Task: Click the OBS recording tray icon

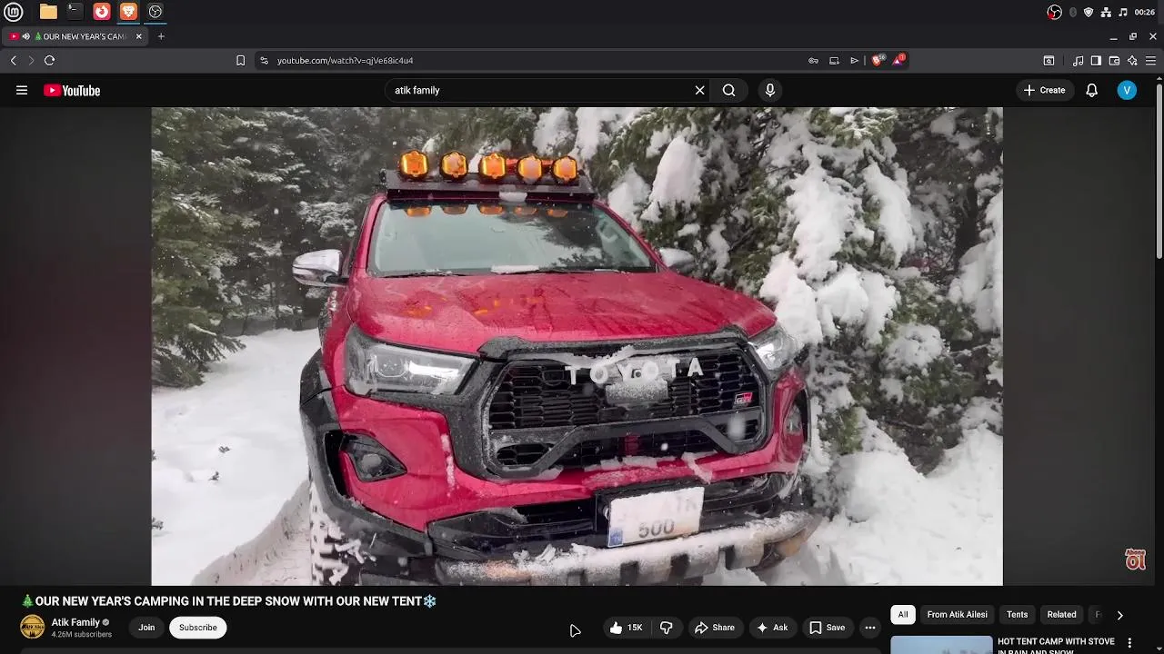Action: (1054, 12)
